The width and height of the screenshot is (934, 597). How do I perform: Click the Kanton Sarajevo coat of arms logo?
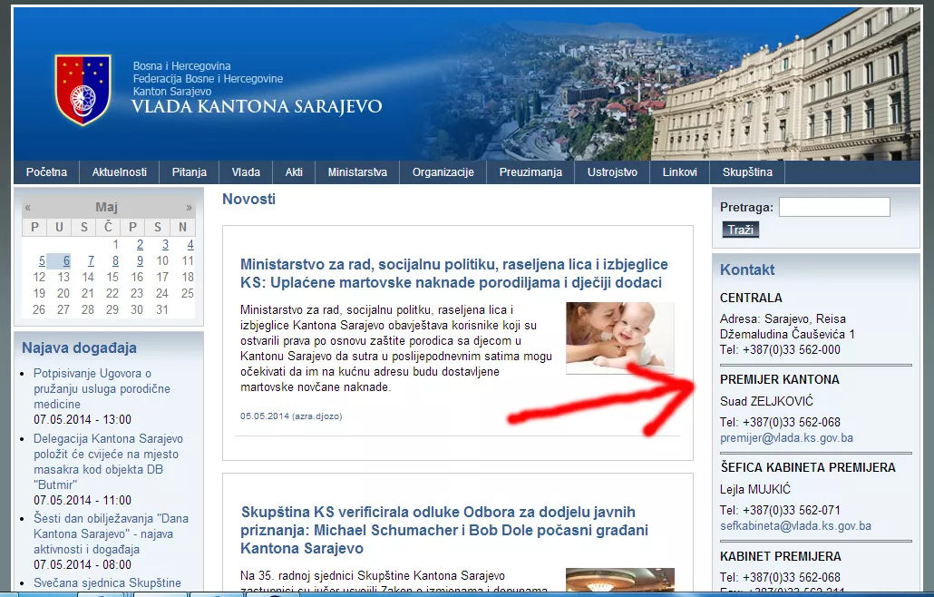tap(83, 89)
